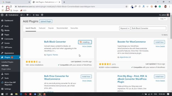The height and width of the screenshot is (96, 172).
Task: Open the Keyword search type dropdown
Action: 125,28
